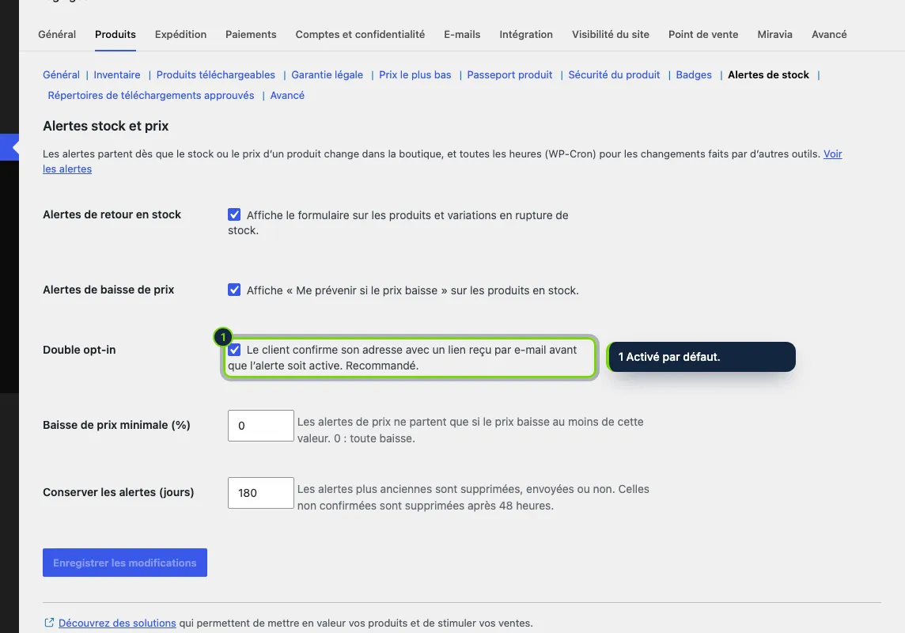Go to Passeport produit subsection
The width and height of the screenshot is (905, 633).
509,74
